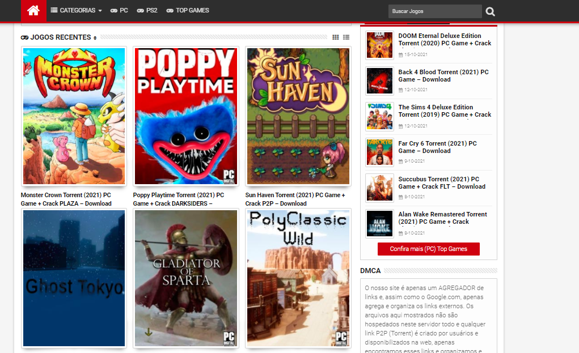Open the PolyClassic Wild cover image

pos(298,278)
